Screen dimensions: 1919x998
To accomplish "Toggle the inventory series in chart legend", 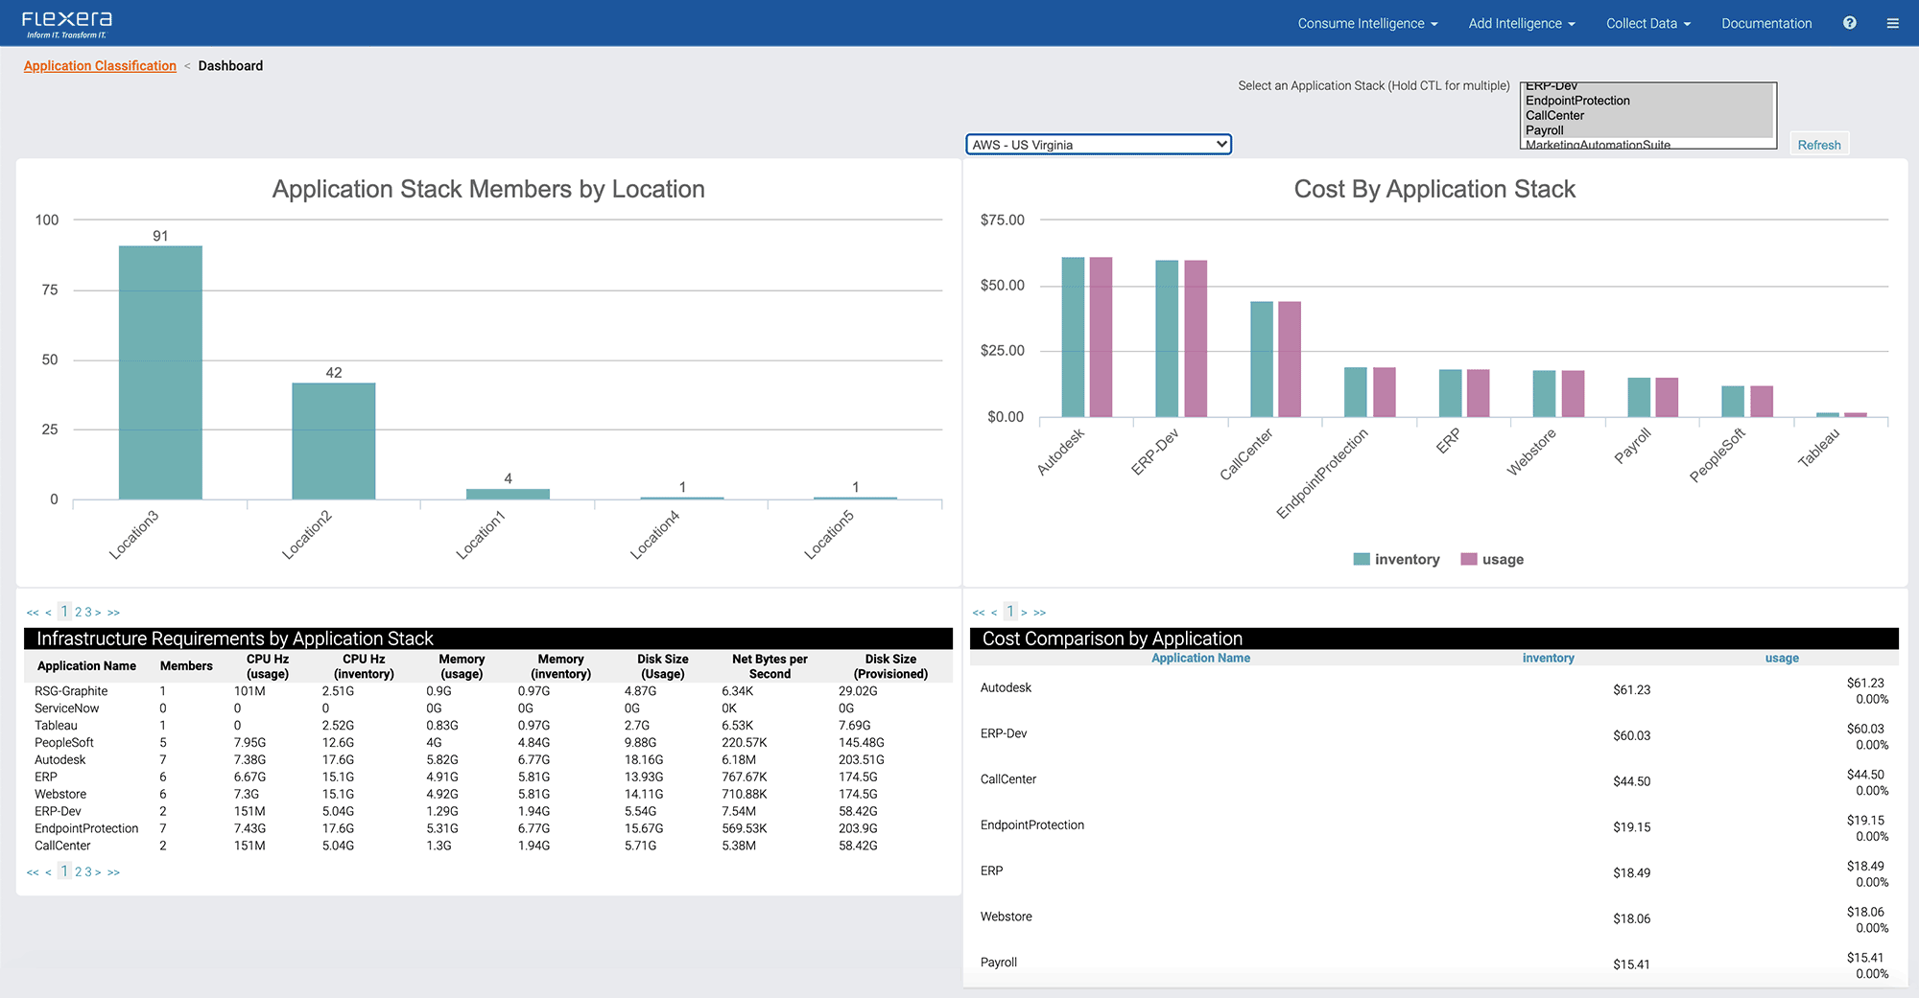I will [1396, 560].
